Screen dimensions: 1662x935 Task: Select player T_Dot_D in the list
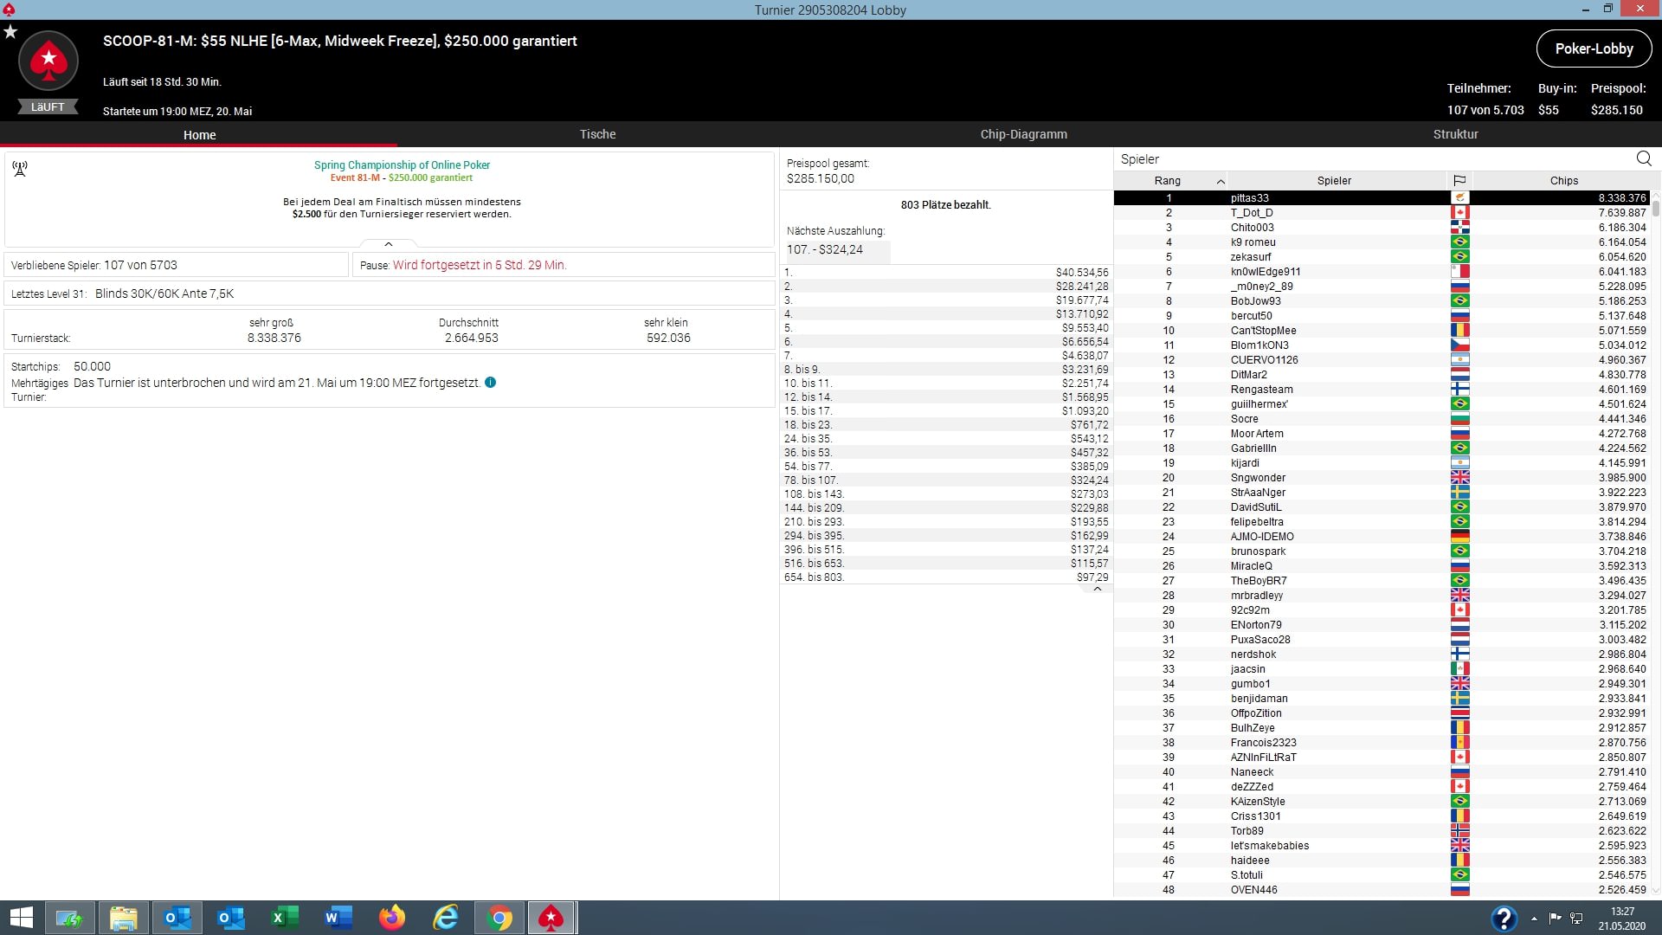tap(1252, 213)
